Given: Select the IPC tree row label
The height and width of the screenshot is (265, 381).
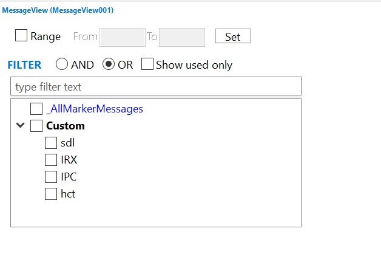Looking at the screenshot, I should pyautogui.click(x=69, y=177).
